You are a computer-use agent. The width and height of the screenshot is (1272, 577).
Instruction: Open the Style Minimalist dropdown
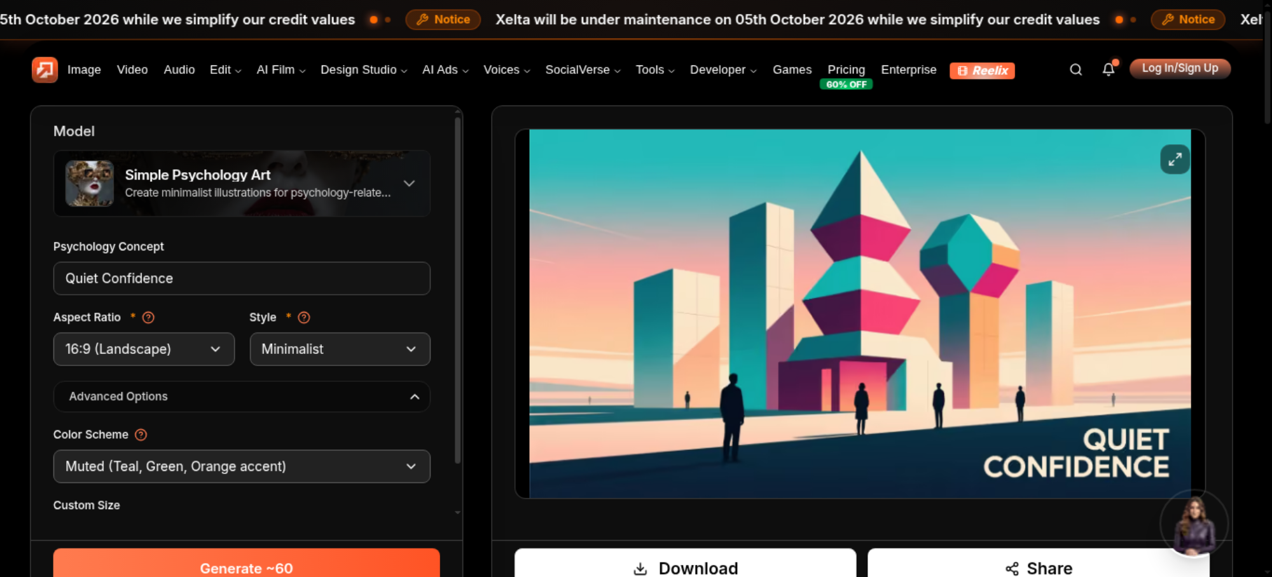(340, 349)
